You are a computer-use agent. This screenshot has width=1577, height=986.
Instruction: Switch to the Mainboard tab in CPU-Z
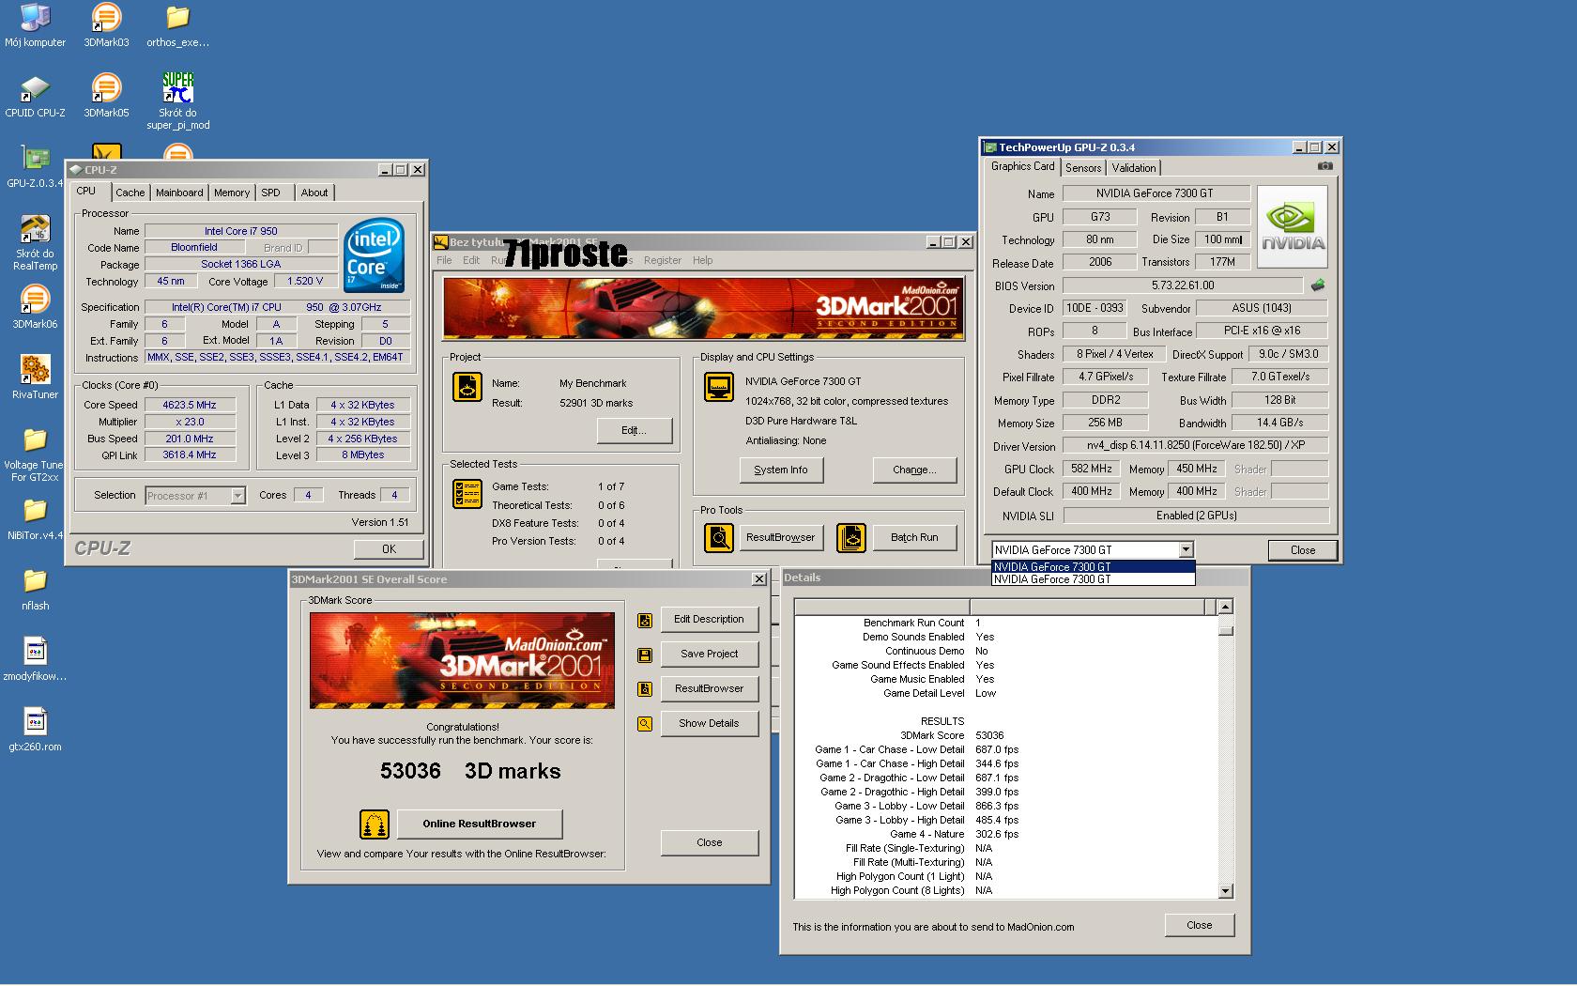coord(179,193)
